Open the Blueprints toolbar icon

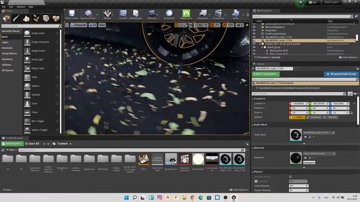[202, 15]
